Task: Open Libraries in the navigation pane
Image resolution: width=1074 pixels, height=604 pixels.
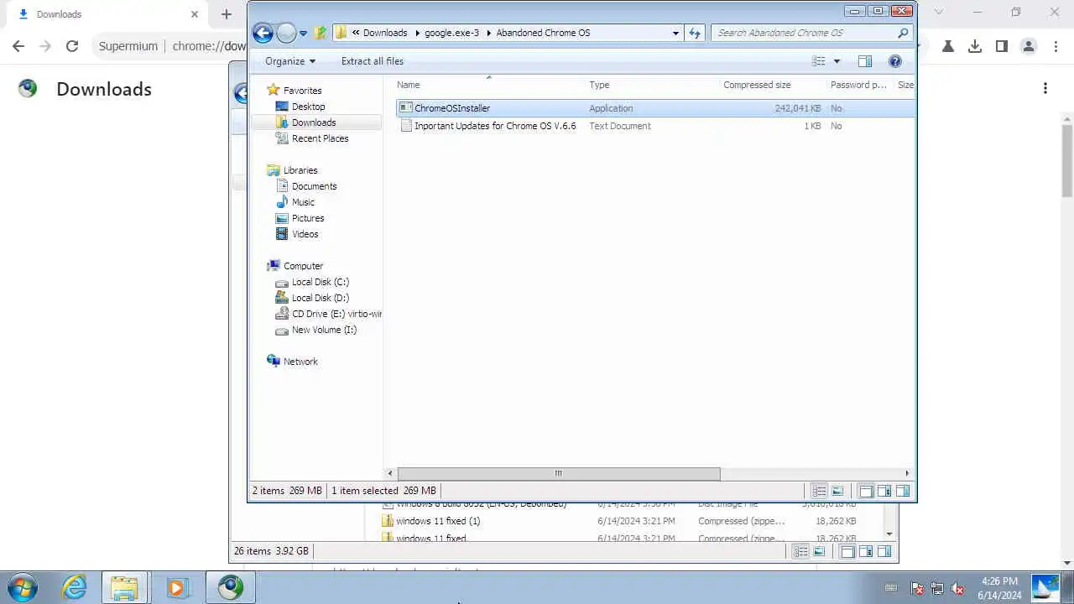Action: click(300, 170)
